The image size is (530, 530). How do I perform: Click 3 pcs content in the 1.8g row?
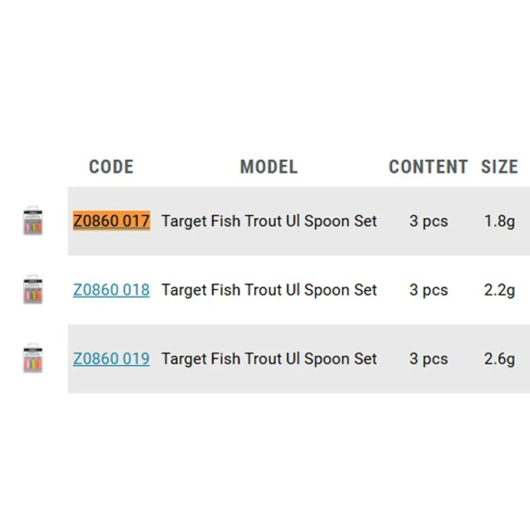click(429, 222)
